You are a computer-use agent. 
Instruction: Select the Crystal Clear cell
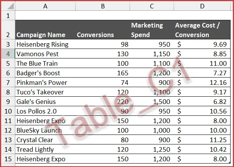coord(34,140)
